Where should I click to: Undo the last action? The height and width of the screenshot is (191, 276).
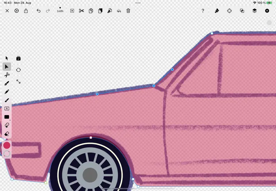coord(38,11)
